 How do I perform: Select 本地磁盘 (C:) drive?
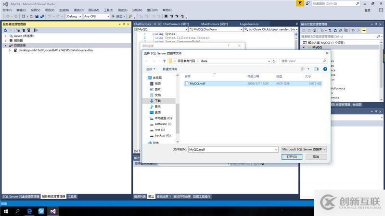pyautogui.click(x=163, y=118)
